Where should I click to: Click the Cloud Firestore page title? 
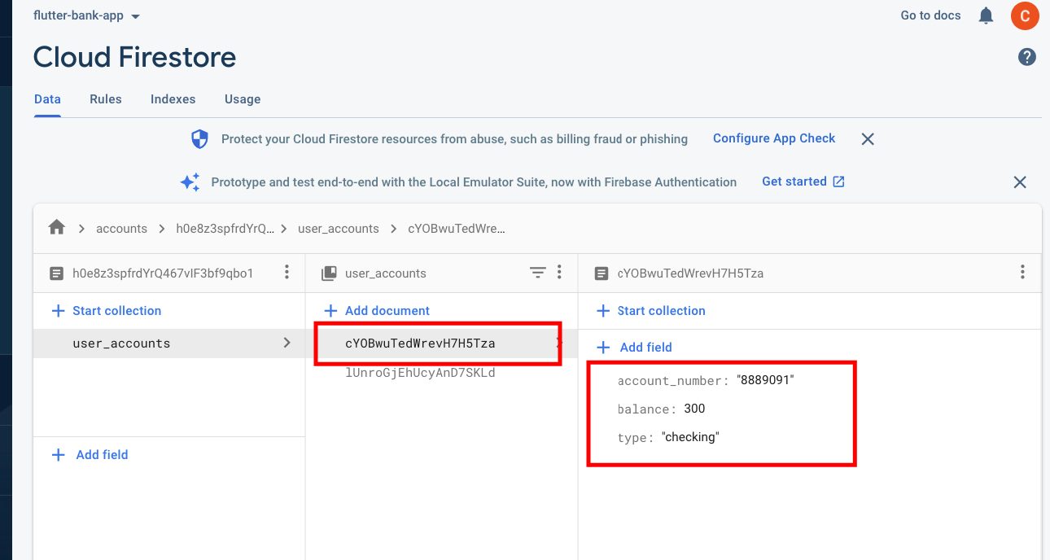[135, 57]
